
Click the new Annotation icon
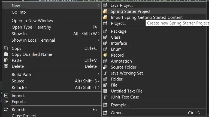point(105,61)
